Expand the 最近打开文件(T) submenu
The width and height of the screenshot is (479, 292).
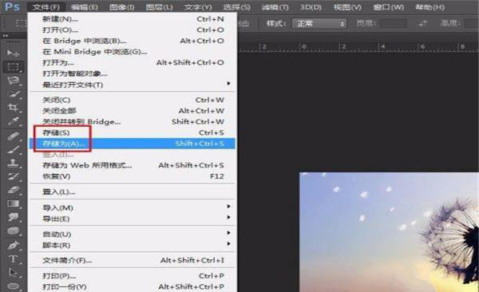(132, 85)
